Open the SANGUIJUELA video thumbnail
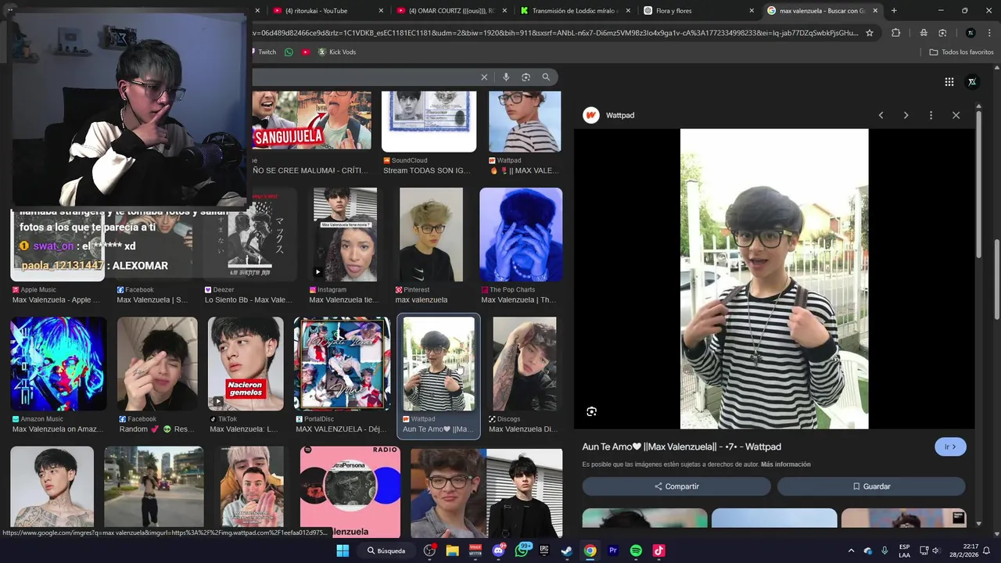The image size is (1001, 563). [x=311, y=121]
